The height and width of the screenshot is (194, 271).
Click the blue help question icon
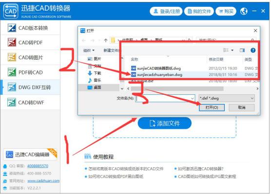coord(253,51)
